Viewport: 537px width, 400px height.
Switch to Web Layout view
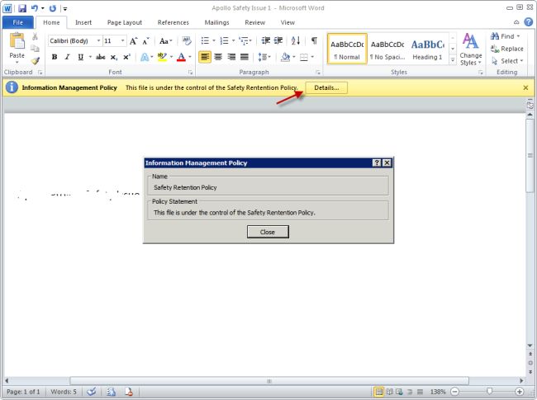[x=399, y=392]
